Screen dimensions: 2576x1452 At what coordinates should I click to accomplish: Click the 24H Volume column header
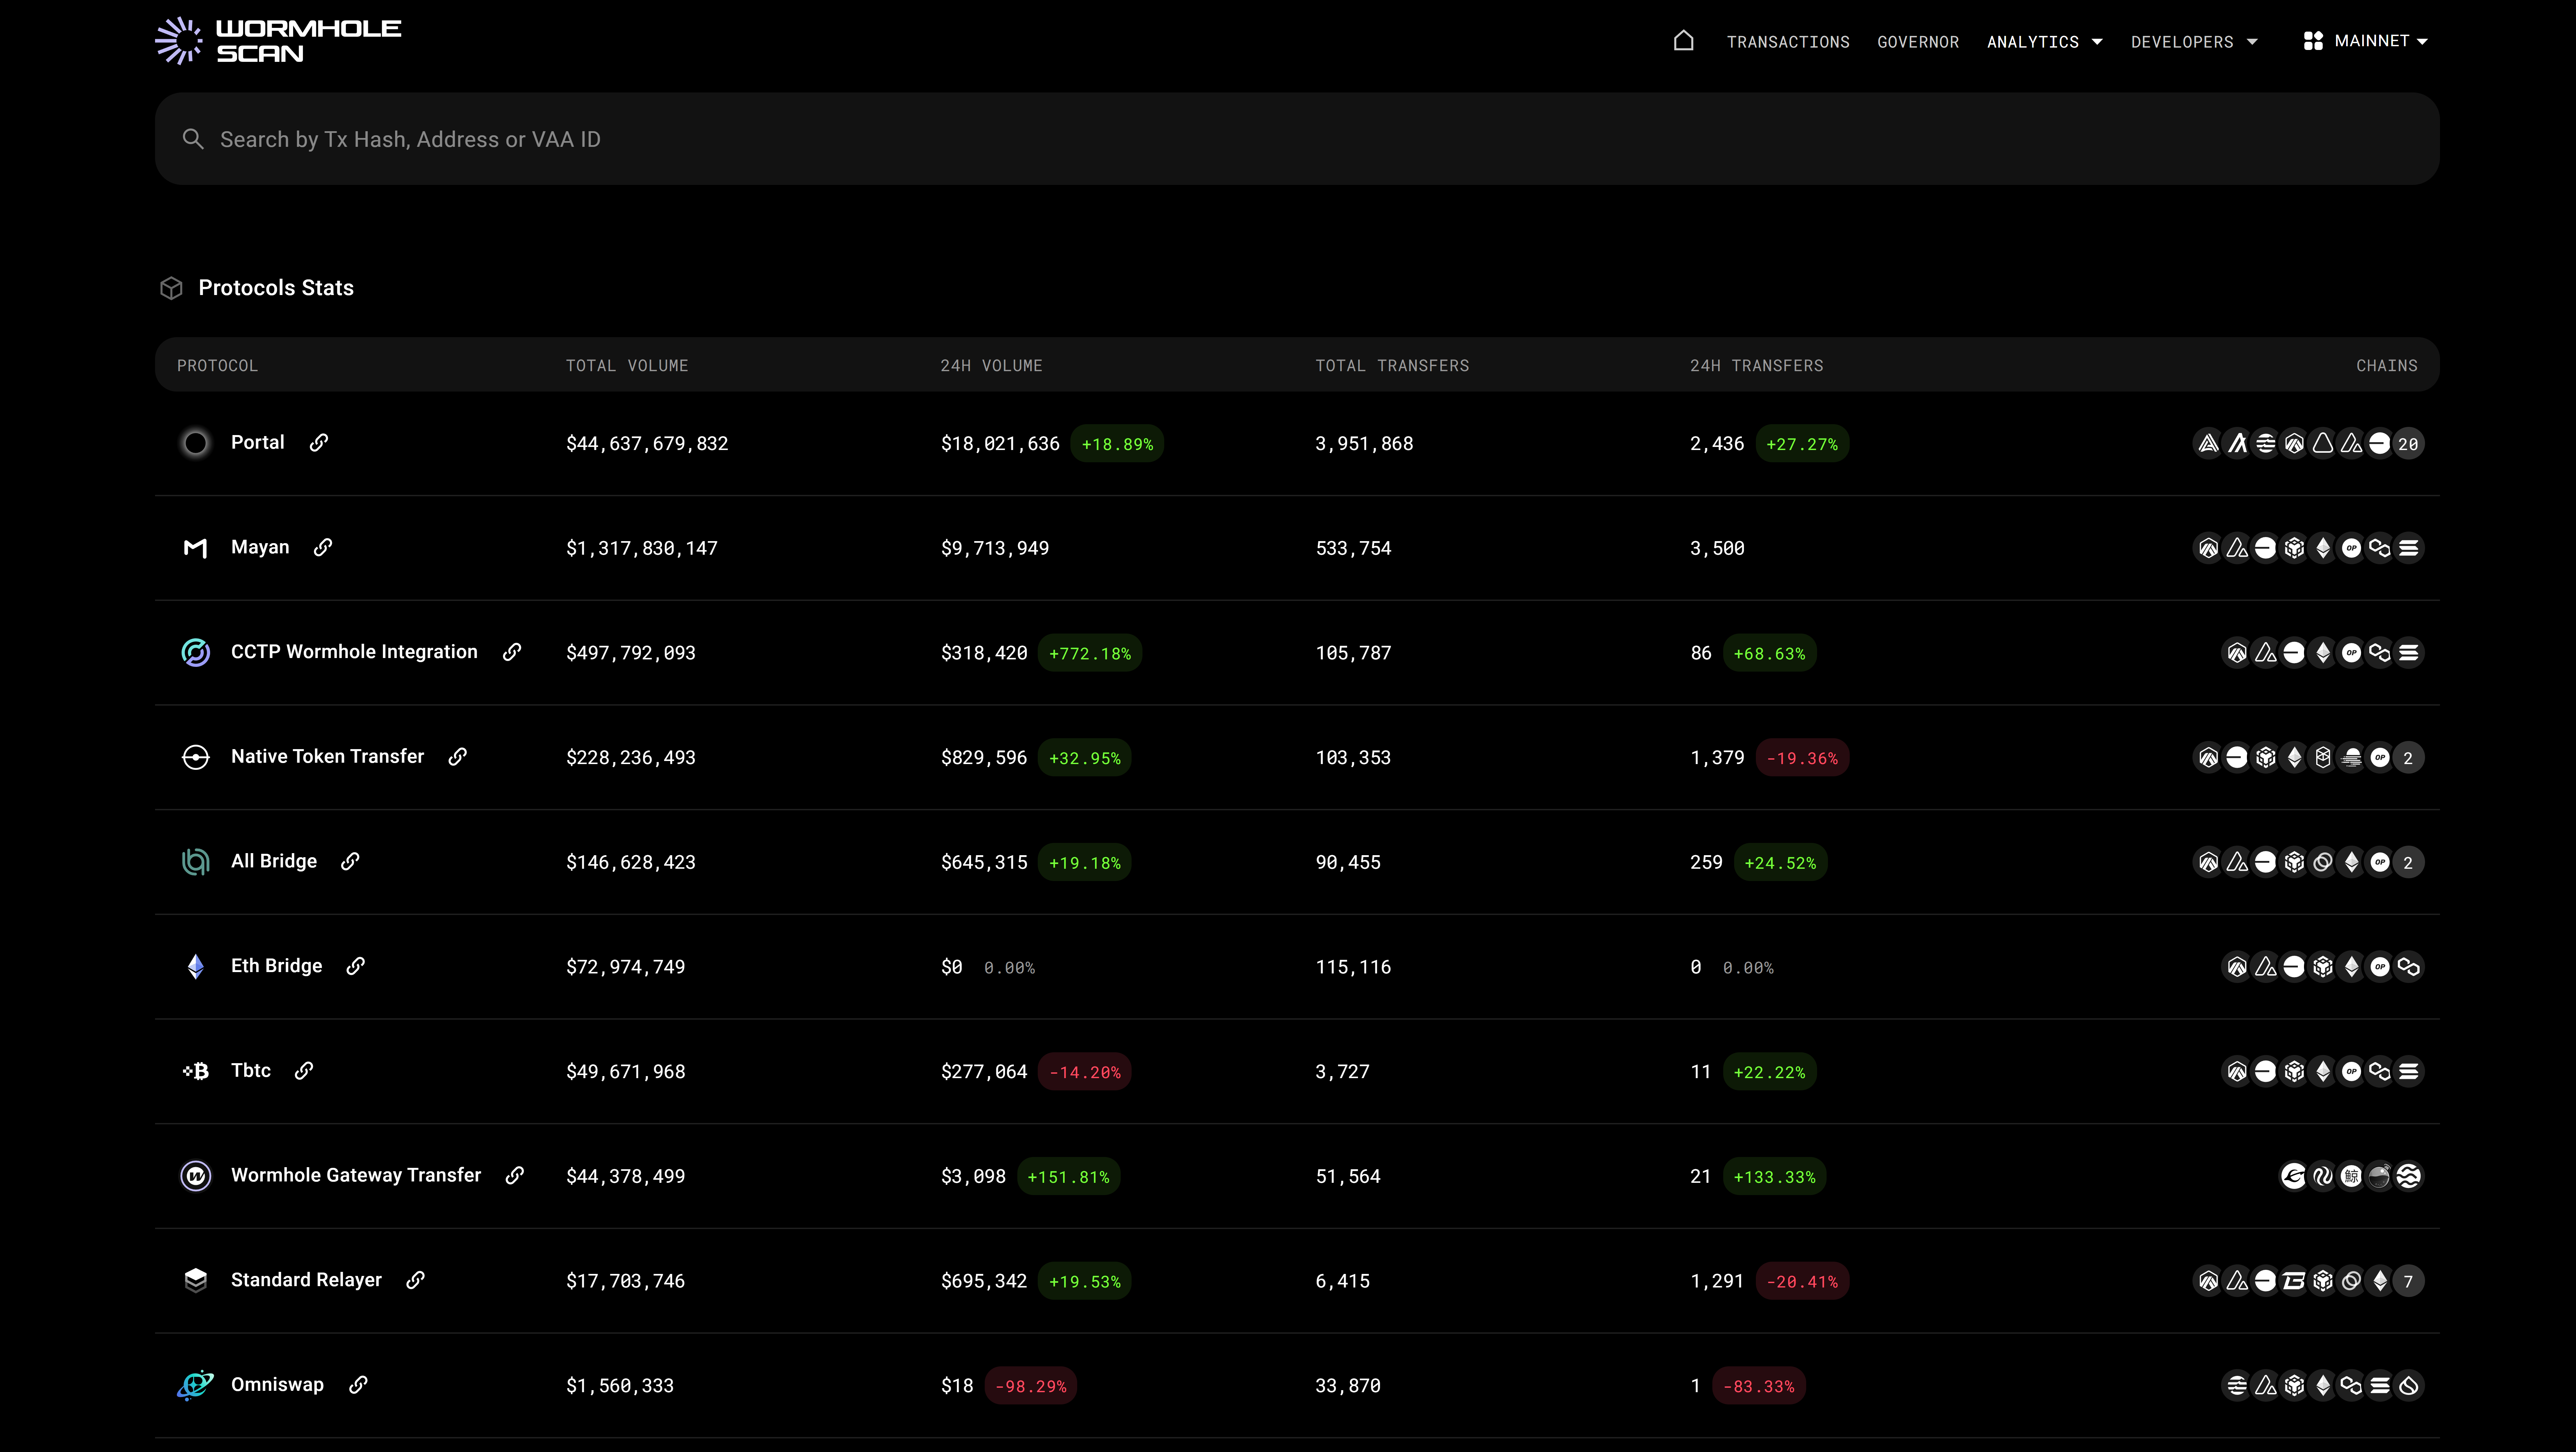tap(991, 366)
